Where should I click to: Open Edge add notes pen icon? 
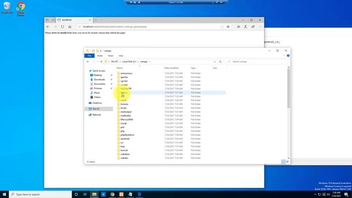tap(246, 27)
